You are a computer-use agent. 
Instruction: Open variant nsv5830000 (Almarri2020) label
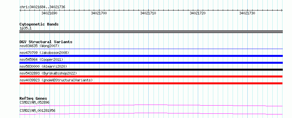coord(43,66)
